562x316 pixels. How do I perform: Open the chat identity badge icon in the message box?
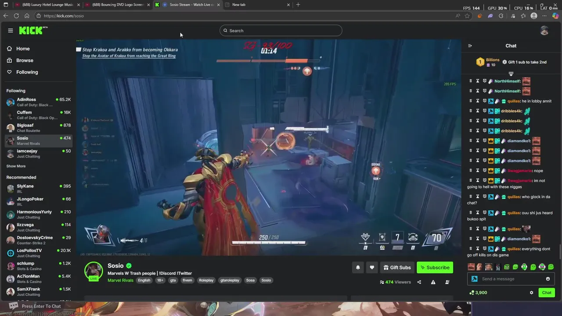click(475, 279)
